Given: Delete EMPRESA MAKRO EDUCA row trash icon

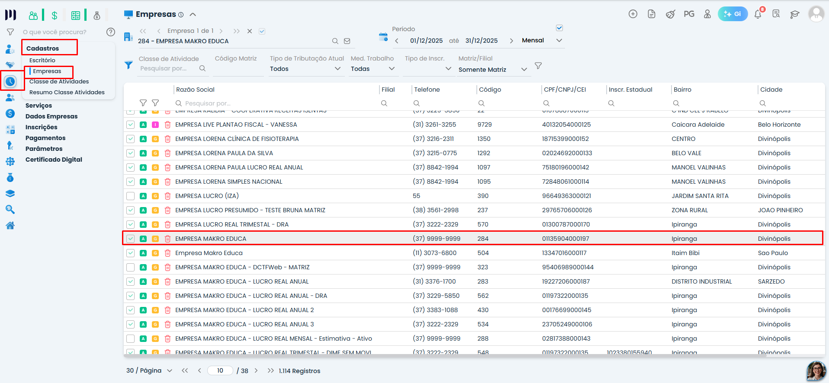Looking at the screenshot, I should [167, 239].
